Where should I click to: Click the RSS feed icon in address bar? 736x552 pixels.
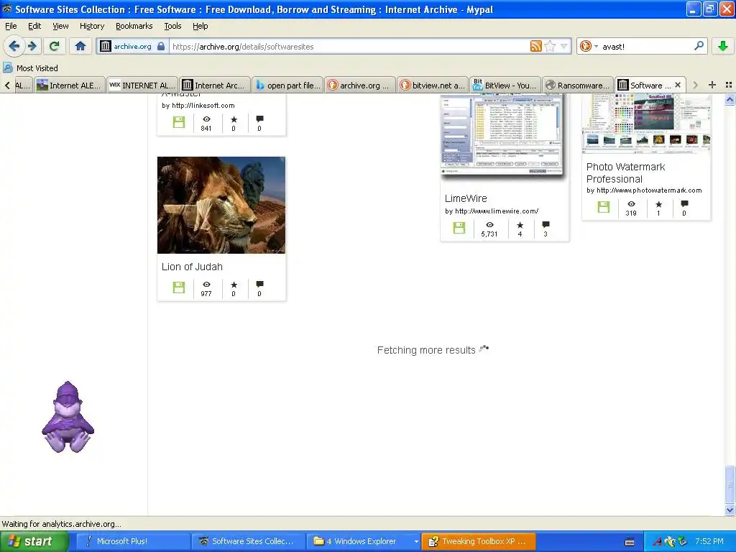click(x=535, y=46)
